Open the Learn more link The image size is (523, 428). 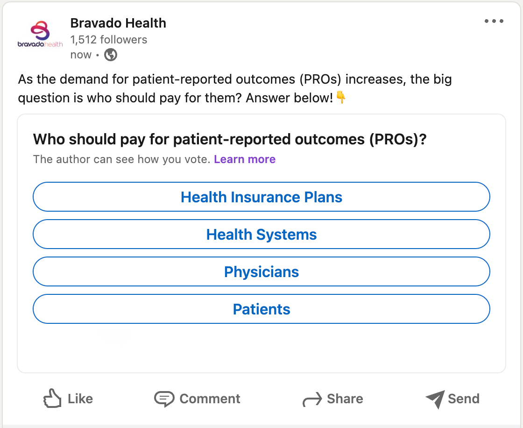coord(245,159)
